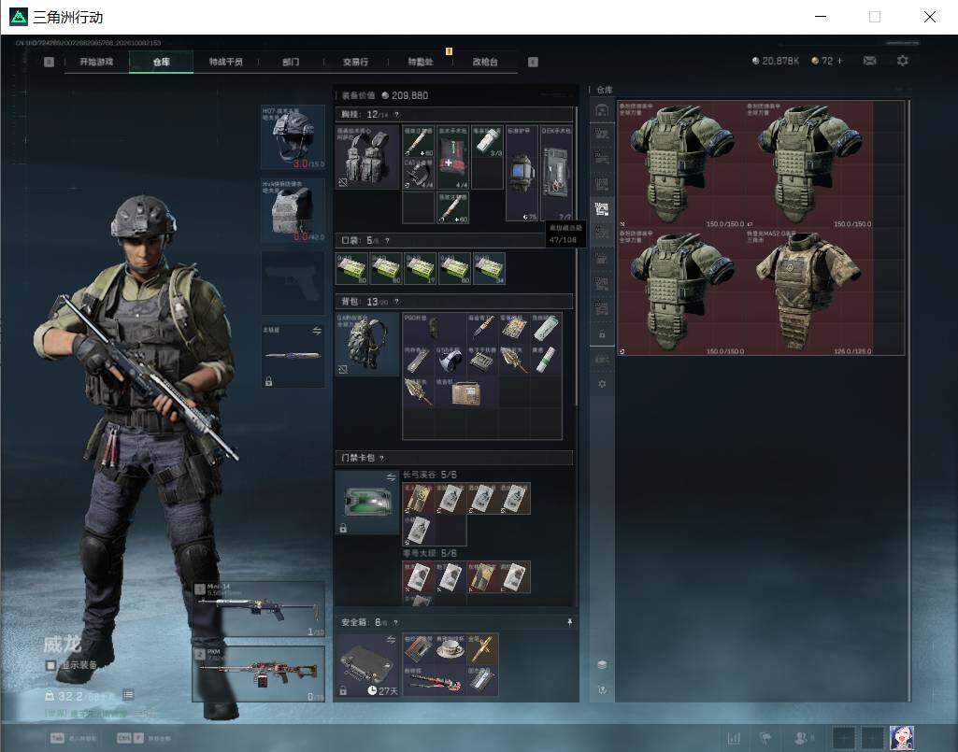Toggle the 显示装备 checkbox
The image size is (958, 752).
pos(51,665)
